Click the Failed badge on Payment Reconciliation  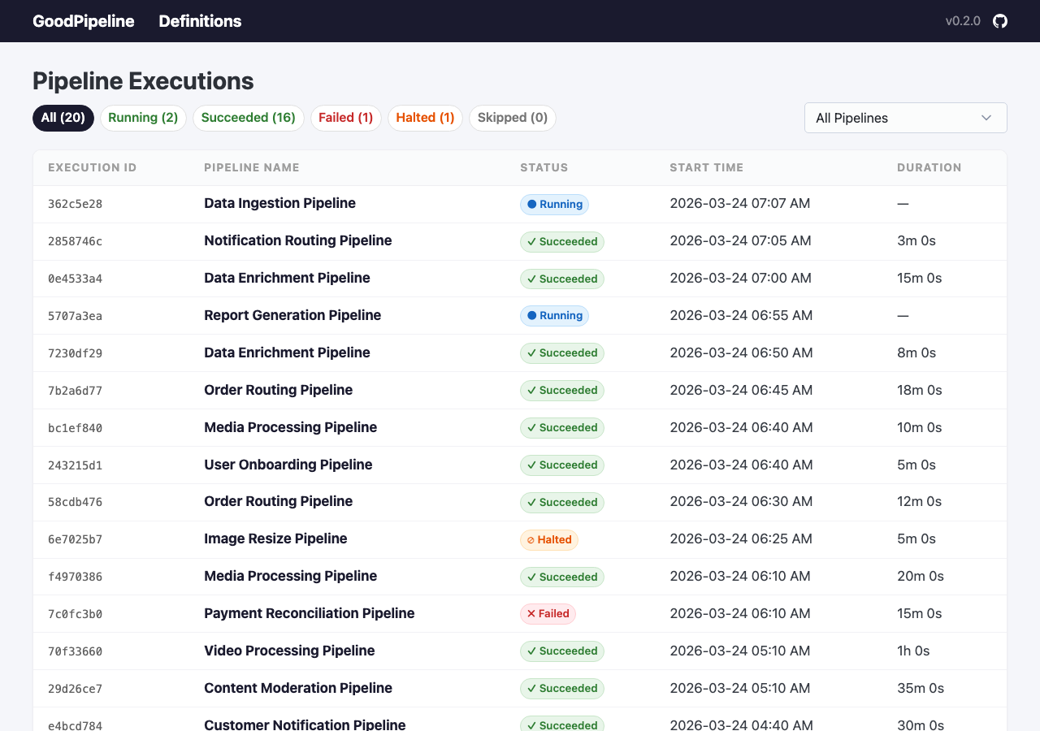[548, 614]
